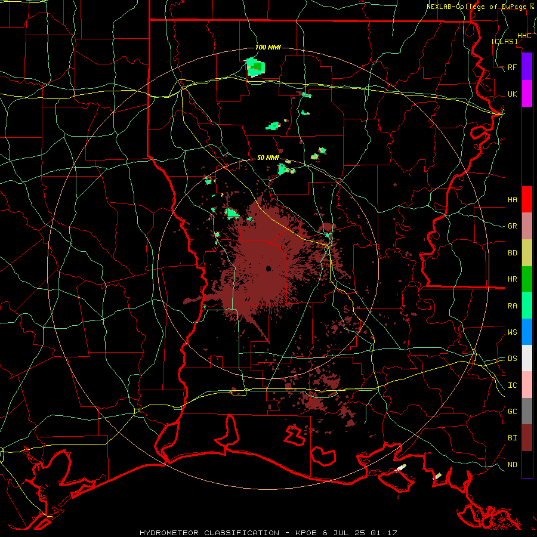Click the HA legend label
The width and height of the screenshot is (537, 537).
512,199
